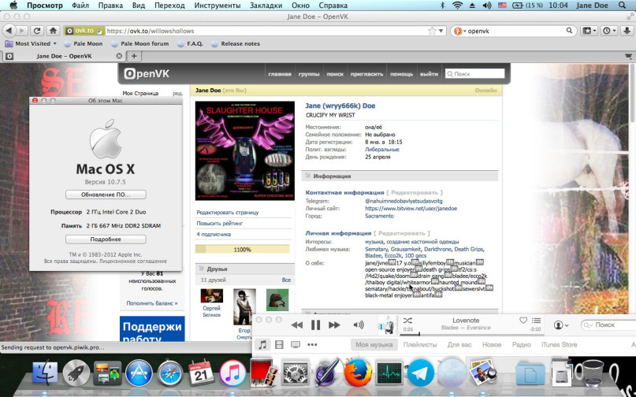This screenshot has height=397, width=636.
Task: Select the Моя музыка tab in iTunes
Action: (374, 345)
